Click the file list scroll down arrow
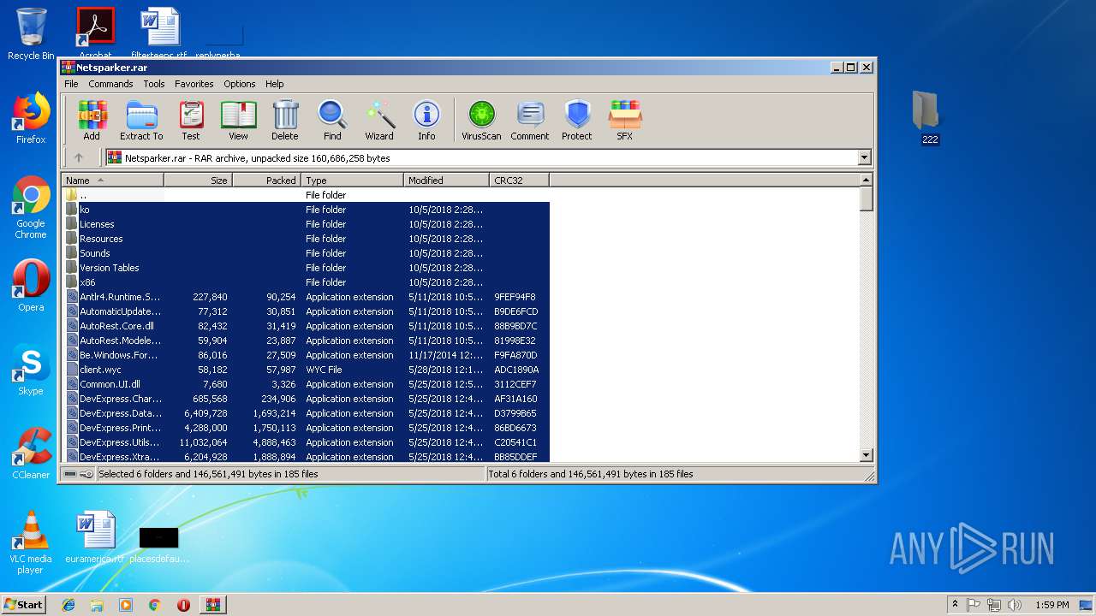 coord(866,456)
